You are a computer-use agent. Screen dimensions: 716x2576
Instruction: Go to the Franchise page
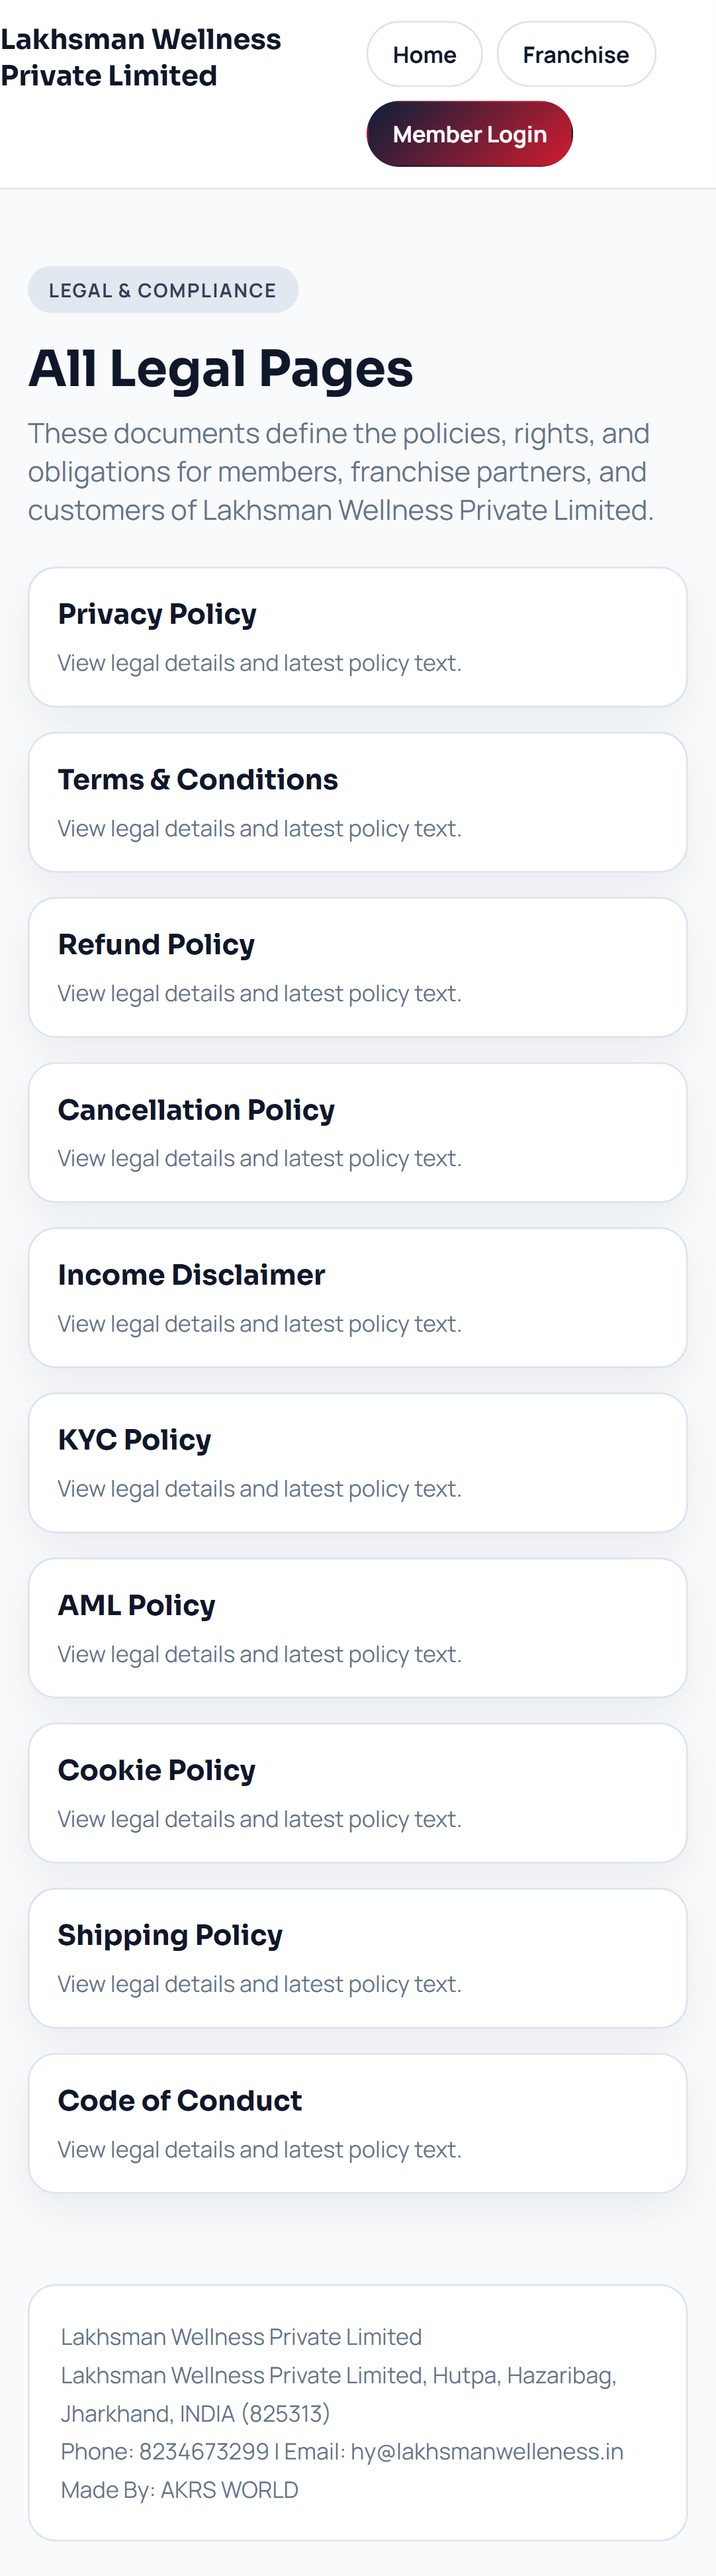click(x=575, y=55)
